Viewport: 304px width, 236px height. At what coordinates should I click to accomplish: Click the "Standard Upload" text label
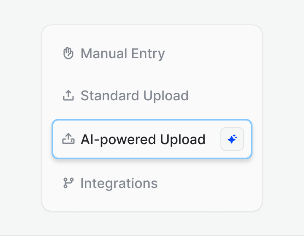pyautogui.click(x=135, y=96)
